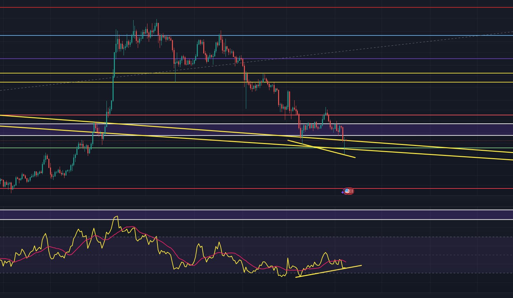Screen dimensions: 513x298
Task: Click the purple sparkle icon beside the flag
Action: pos(342,192)
